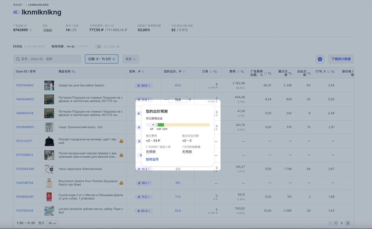The width and height of the screenshot is (372, 229).
Task: Open product link 1517258873
Action: pos(24,155)
